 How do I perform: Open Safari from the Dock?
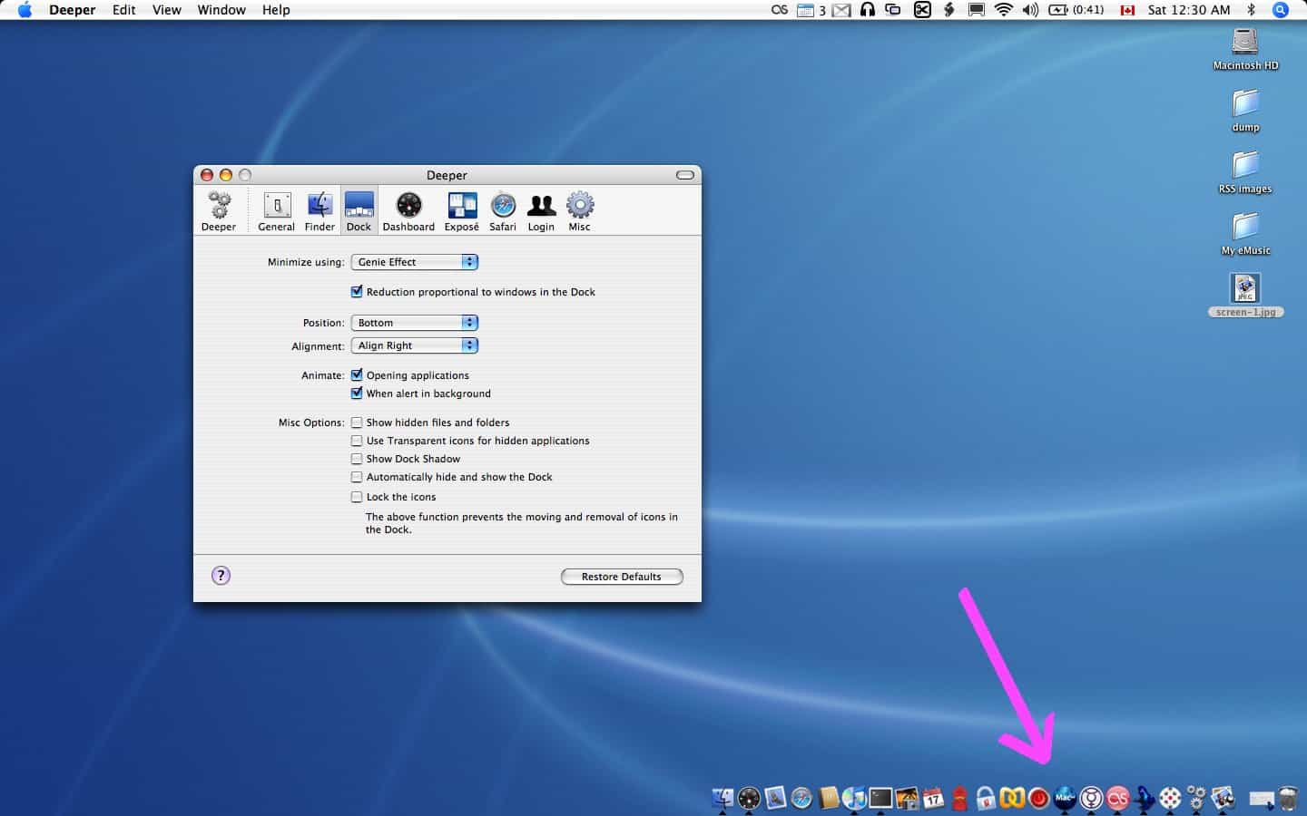point(801,799)
